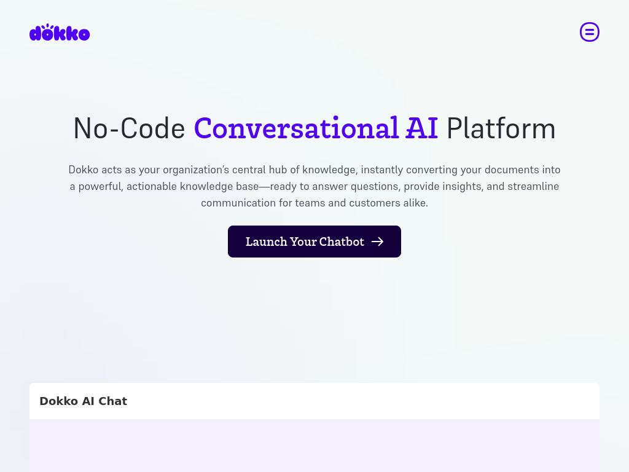Click the sparkle dots above logo's first o
Screen dimensions: 629x472
pos(48,26)
